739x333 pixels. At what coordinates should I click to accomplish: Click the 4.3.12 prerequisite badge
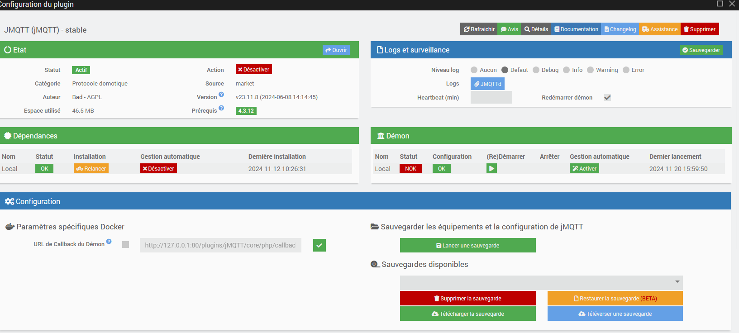[x=246, y=111]
